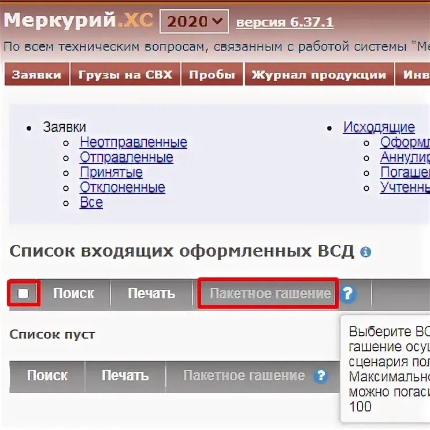The height and width of the screenshot is (430, 430).
Task: Open the Принятые requests link
Action: click(x=111, y=172)
